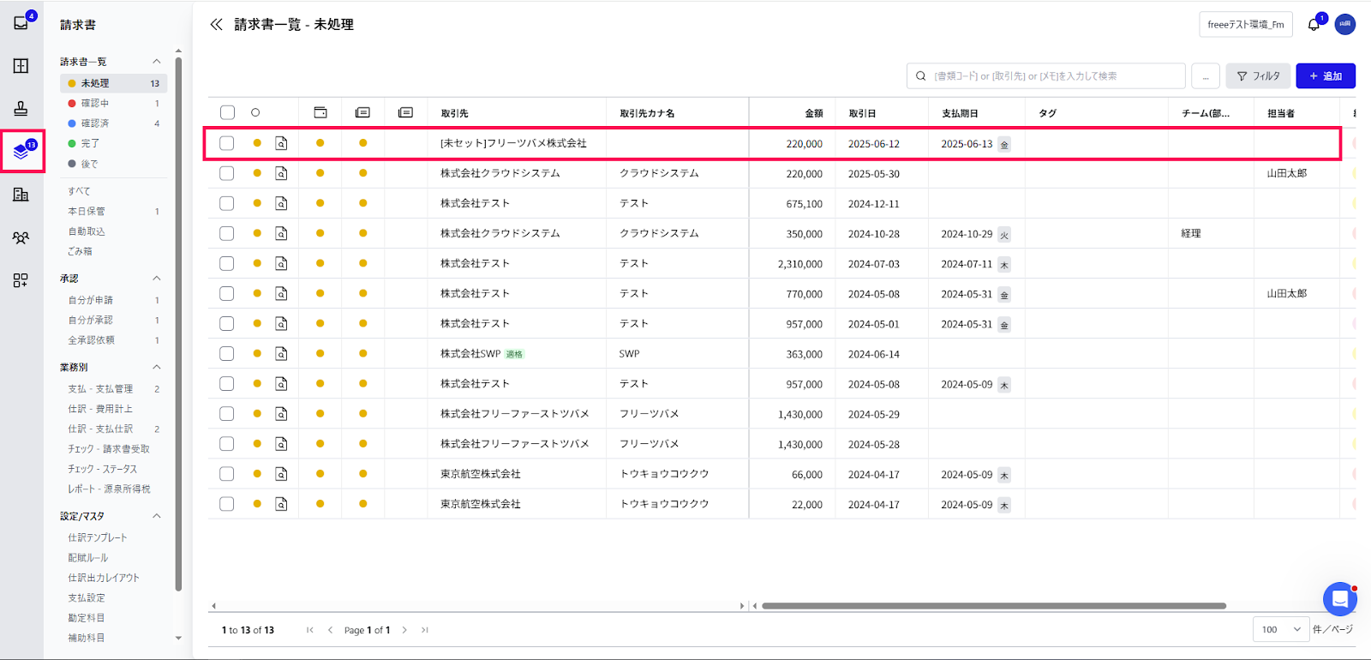Check the 株式会社クラウドシステム 2025-05-30 row
Image resolution: width=1371 pixels, height=660 pixels.
click(x=227, y=173)
